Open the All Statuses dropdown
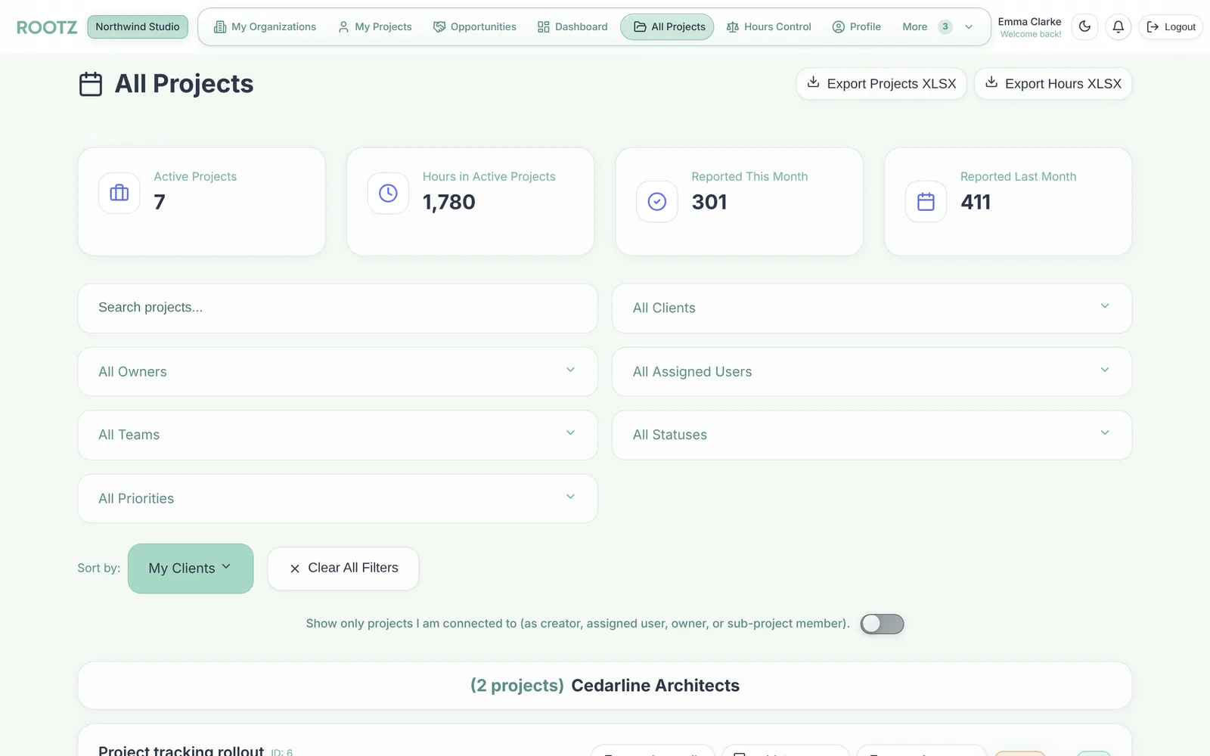 [871, 435]
